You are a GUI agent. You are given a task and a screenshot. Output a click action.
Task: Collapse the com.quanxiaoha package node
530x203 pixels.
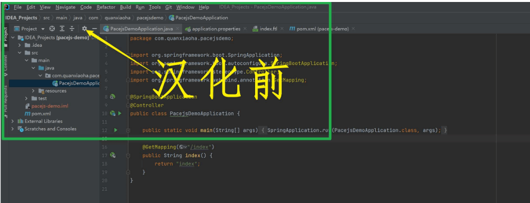[40, 76]
